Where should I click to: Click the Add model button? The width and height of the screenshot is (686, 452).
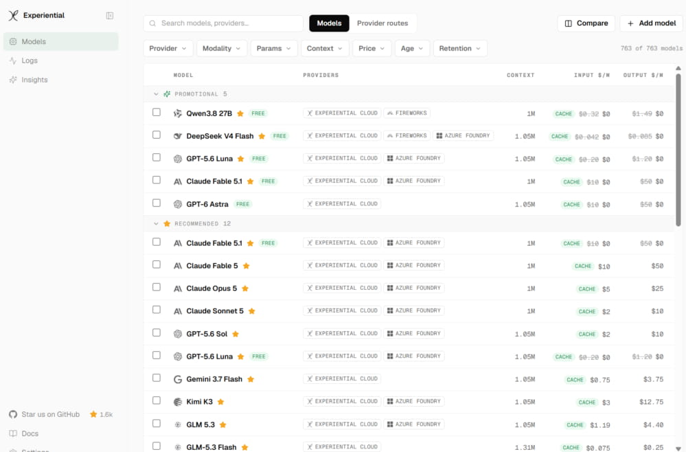point(652,23)
